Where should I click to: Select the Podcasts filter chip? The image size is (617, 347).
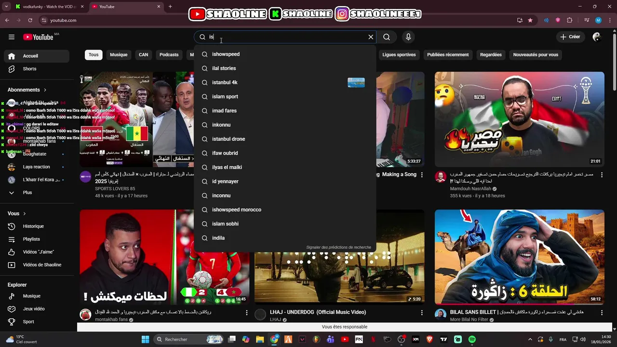click(169, 54)
